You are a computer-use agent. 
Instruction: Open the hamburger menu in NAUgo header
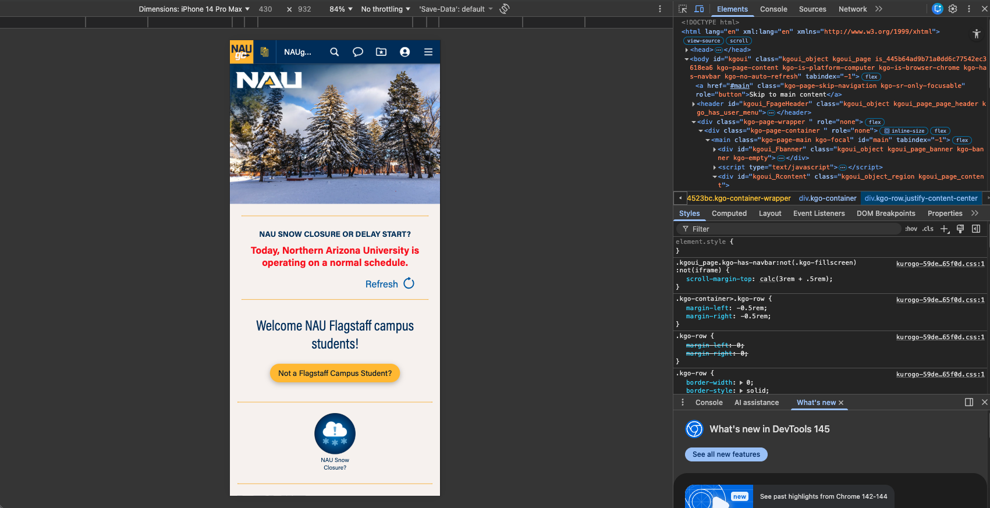[x=428, y=52]
